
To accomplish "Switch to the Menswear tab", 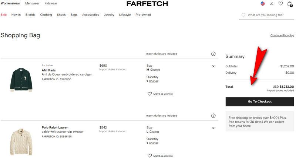I will [x=32, y=3].
